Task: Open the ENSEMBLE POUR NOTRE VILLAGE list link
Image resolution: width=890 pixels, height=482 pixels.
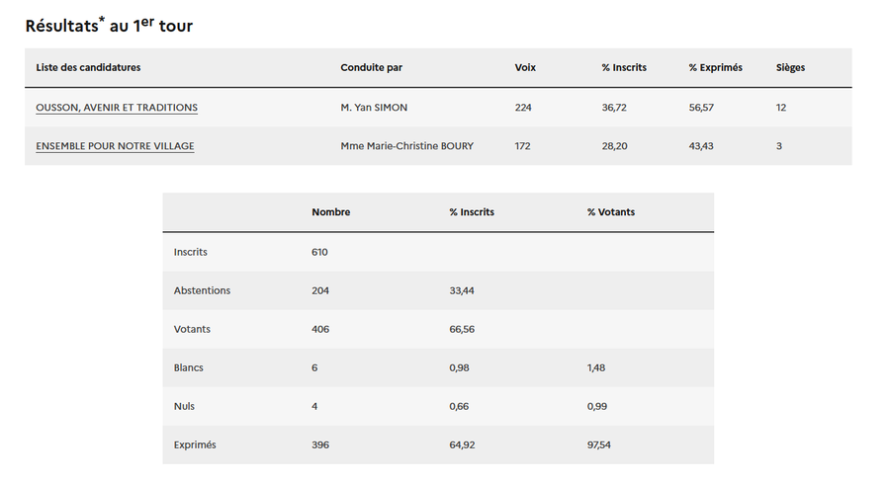Action: tap(115, 146)
